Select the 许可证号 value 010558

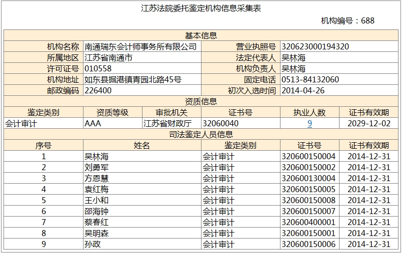click(98, 69)
